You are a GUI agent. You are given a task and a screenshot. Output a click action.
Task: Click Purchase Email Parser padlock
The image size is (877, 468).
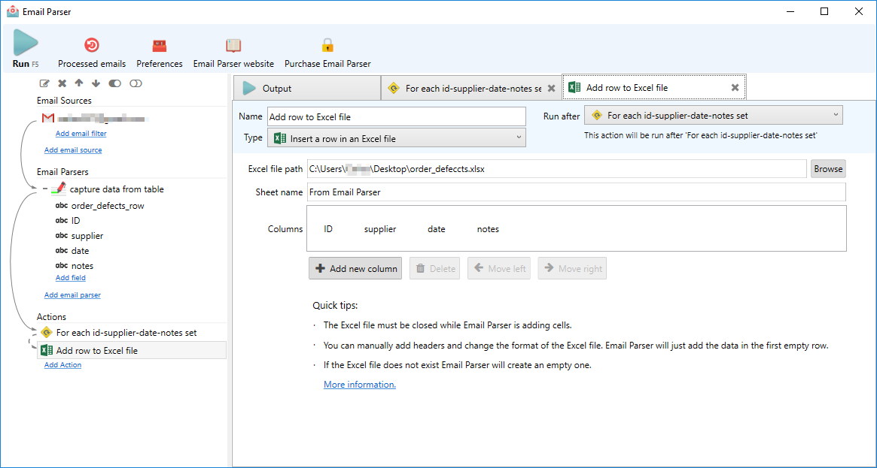point(327,45)
